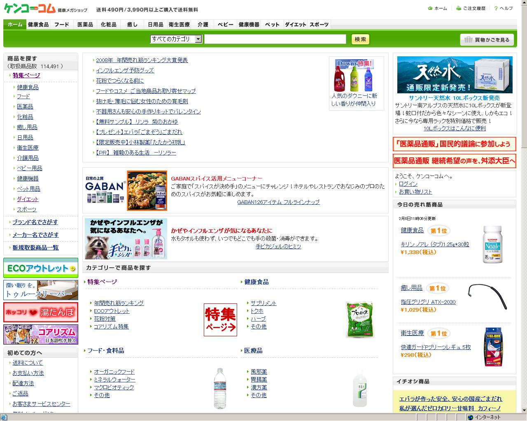Open ブランド名でさがす sidebar link
The width and height of the screenshot is (527, 421).
(x=35, y=222)
